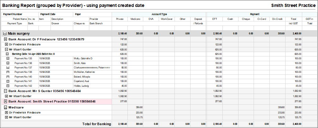Collapse Payment No 141 row

[x=8, y=81]
